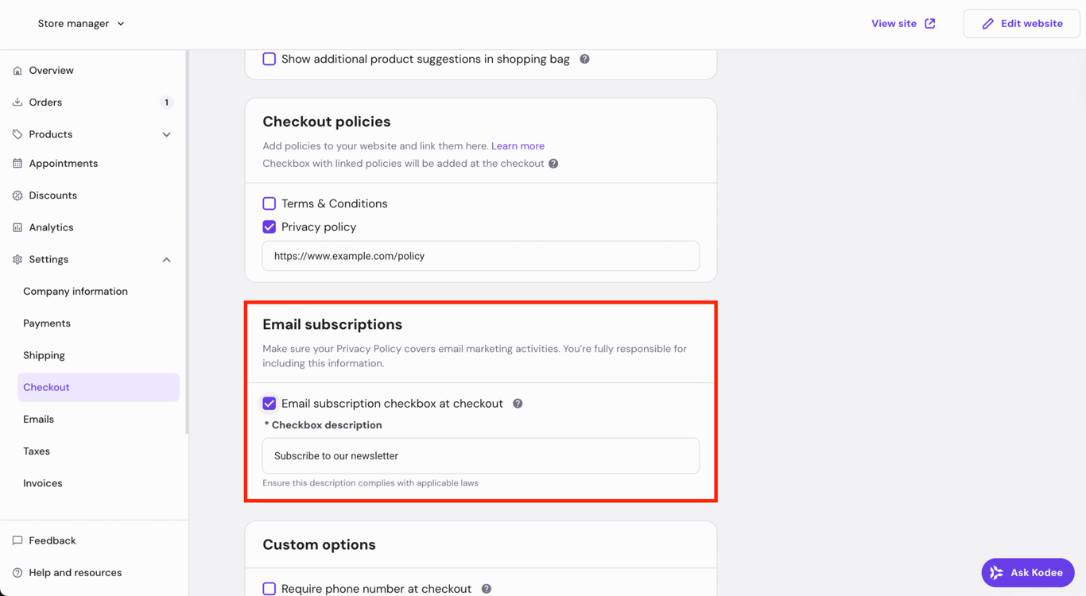This screenshot has width=1086, height=596.
Task: Switch to the Emails settings tab
Action: tap(38, 419)
